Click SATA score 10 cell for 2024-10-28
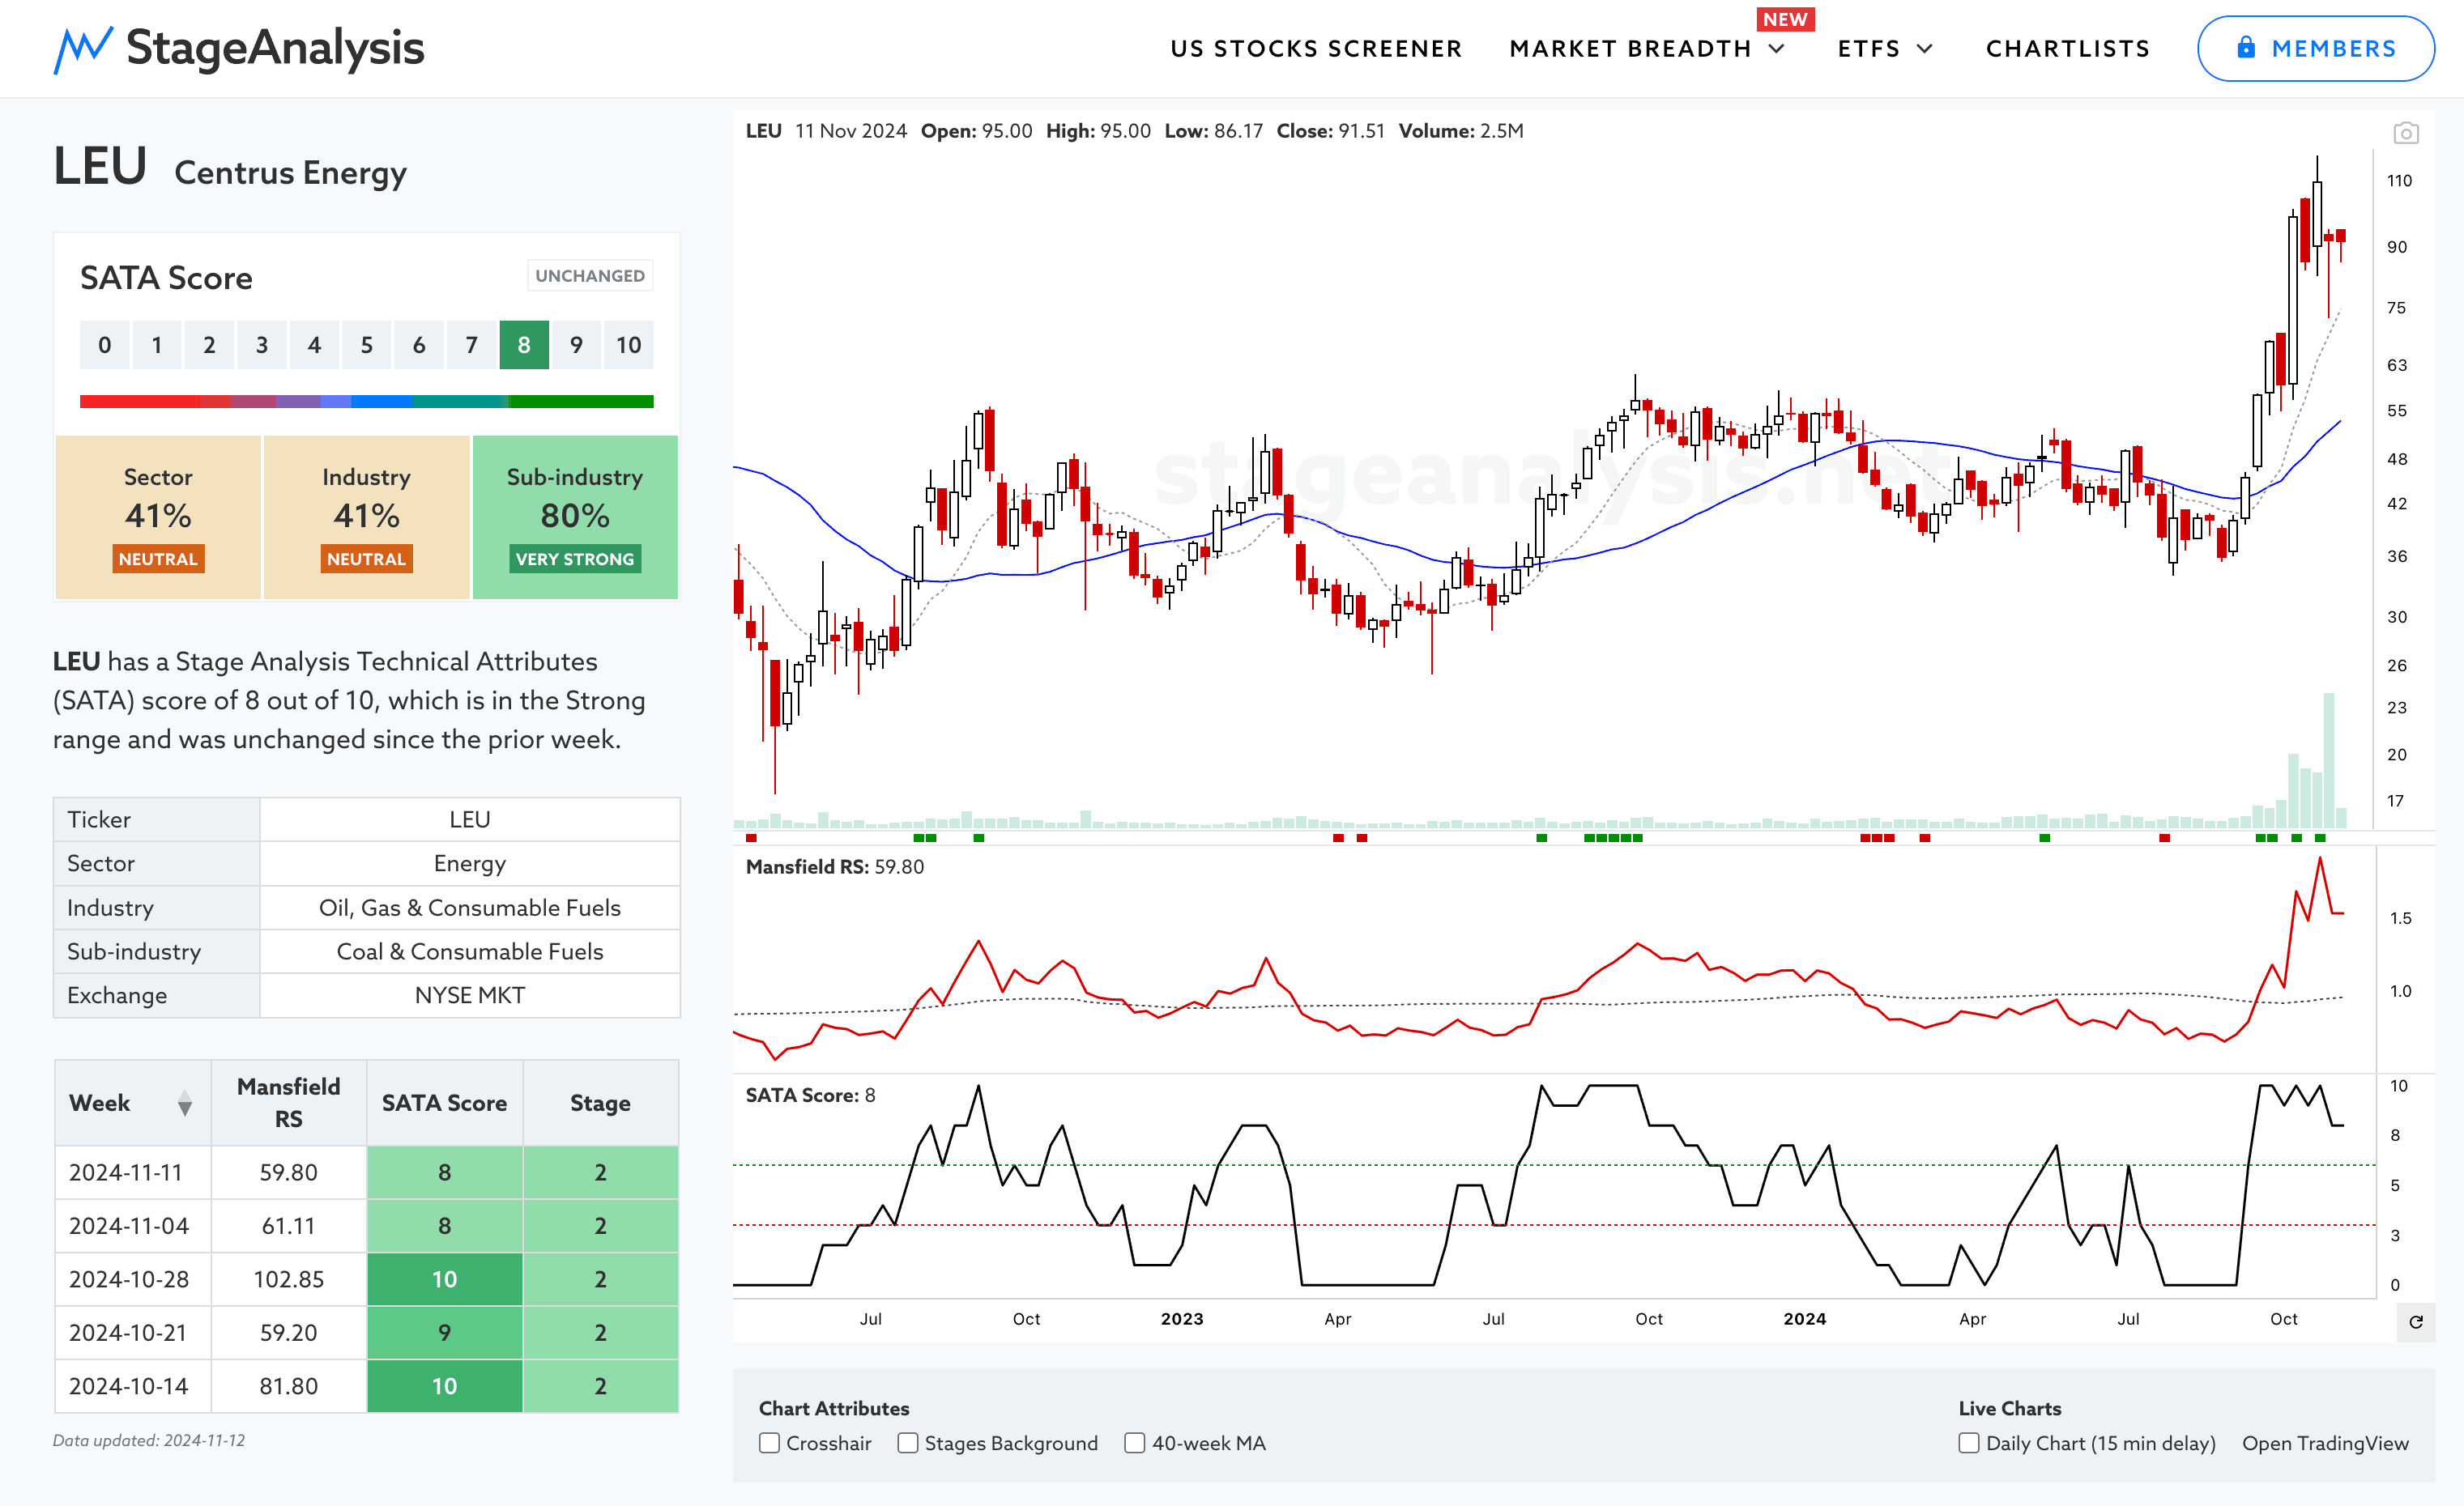Screen dimensions: 2464x1506 click(444, 1279)
